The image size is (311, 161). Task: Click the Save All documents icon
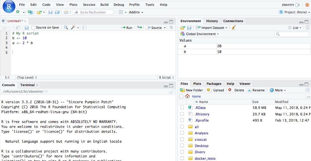point(57,12)
